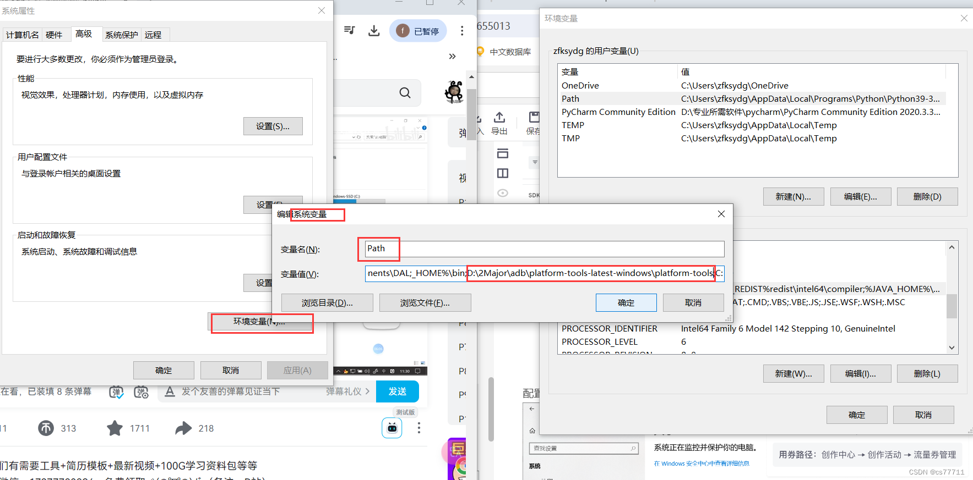
Task: Click the 变量名 field containing Path
Action: point(545,249)
